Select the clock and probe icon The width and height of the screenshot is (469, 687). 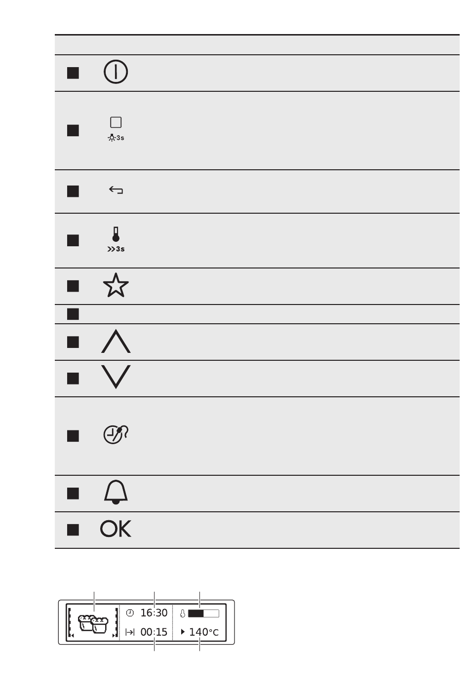(116, 434)
